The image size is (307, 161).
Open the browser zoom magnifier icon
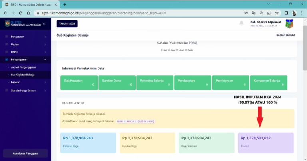point(261,13)
